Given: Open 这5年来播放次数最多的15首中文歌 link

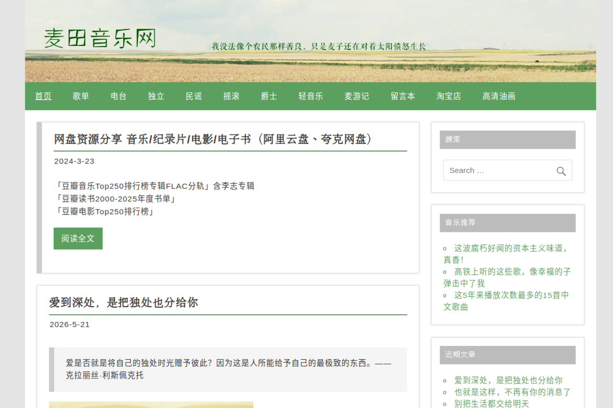Looking at the screenshot, I should pos(506,301).
